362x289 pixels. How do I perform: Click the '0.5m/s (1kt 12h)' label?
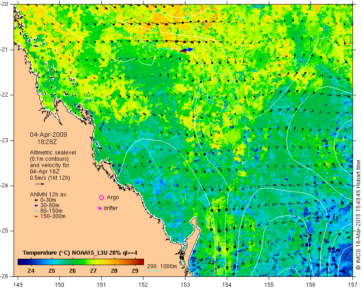pos(50,178)
